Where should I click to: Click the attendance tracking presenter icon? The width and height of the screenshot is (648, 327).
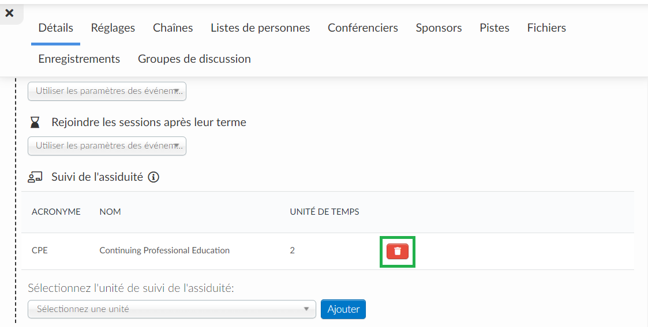tap(35, 177)
